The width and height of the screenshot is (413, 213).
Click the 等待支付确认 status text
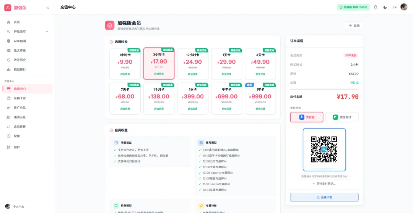click(326, 184)
